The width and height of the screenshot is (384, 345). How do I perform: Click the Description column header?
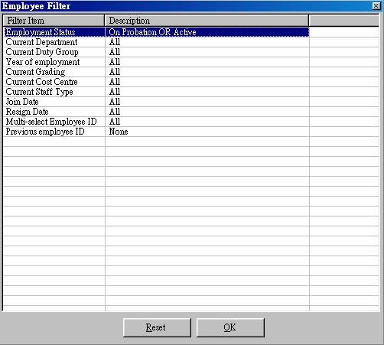click(x=207, y=21)
